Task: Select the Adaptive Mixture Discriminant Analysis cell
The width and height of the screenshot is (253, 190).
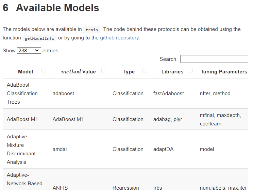Action: [x=21, y=149]
